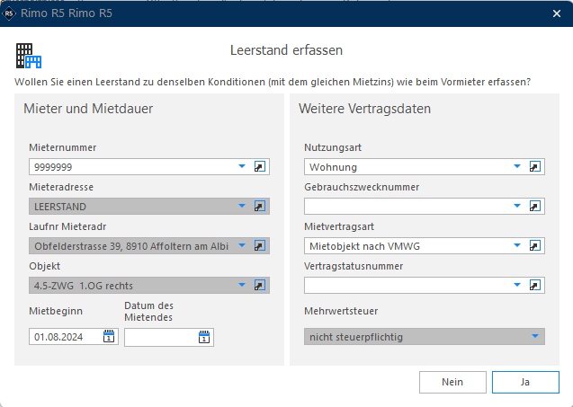This screenshot has height=407, width=573.
Task: Open linked record for Laufnr Mieteradr field
Action: click(259, 245)
